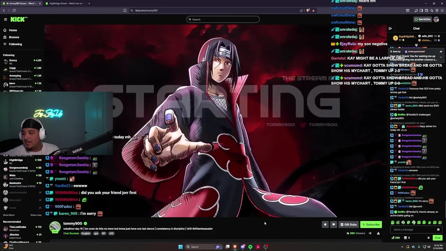The image size is (446, 251).
Task: Click the browser back arrow
Action: coord(4,10)
